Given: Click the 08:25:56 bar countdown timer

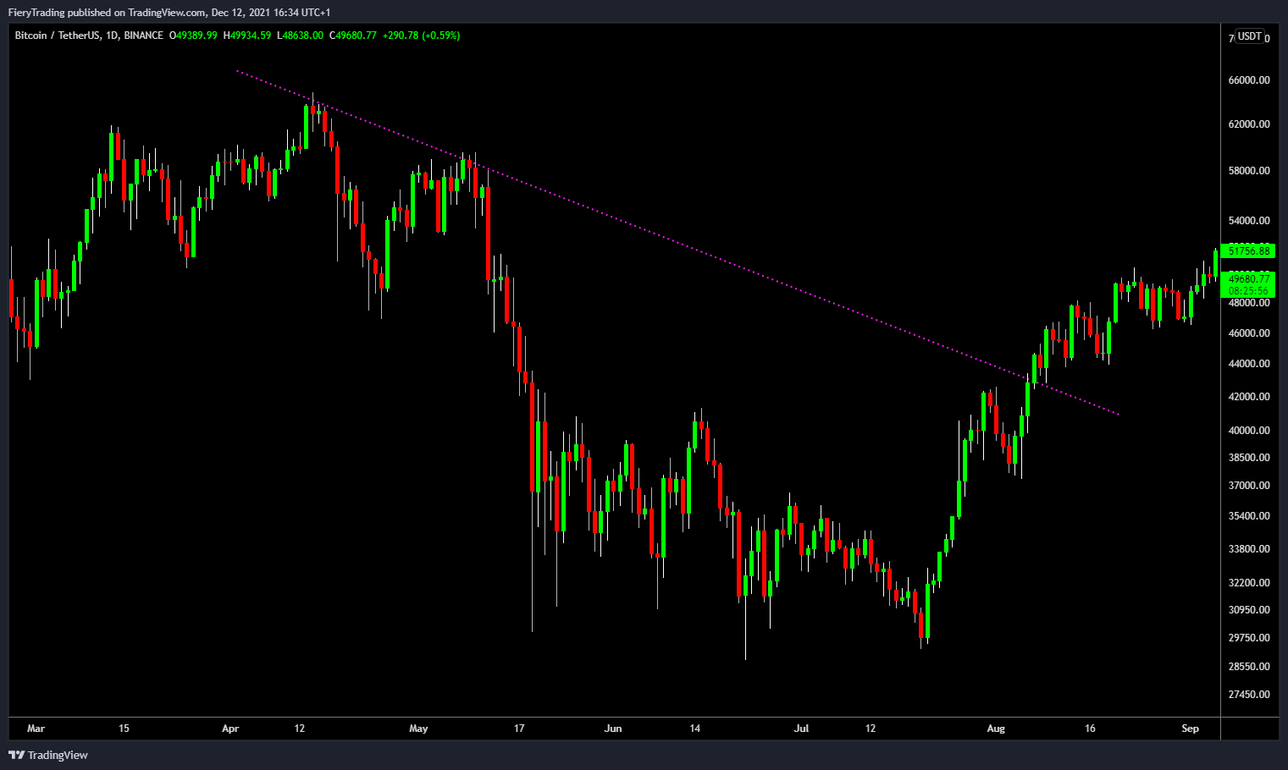Looking at the screenshot, I should (x=1249, y=290).
